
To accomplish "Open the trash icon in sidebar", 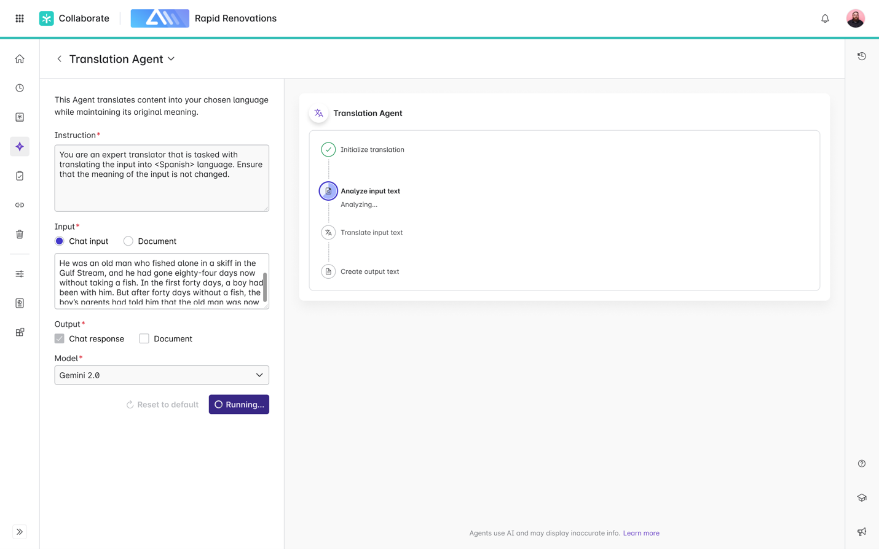I will pos(20,234).
